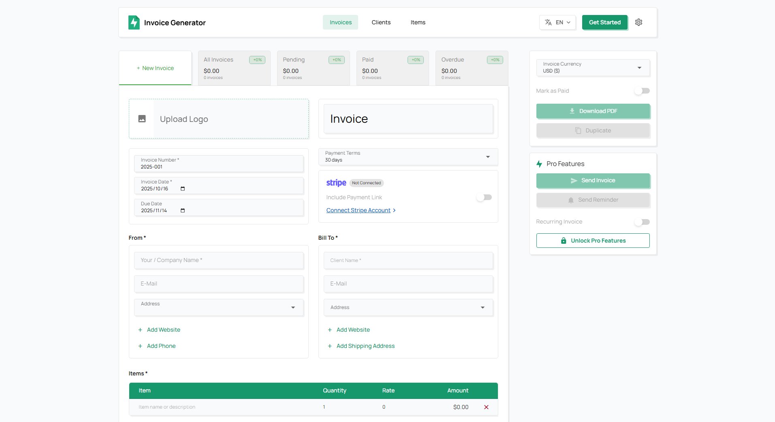Image resolution: width=775 pixels, height=422 pixels.
Task: Click the Stripe logo
Action: coord(336,183)
